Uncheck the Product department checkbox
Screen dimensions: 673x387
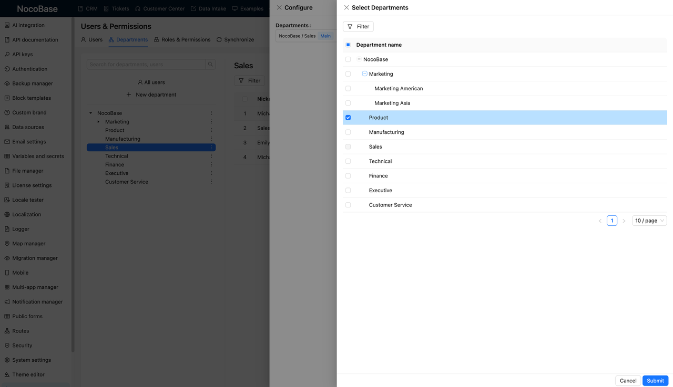348,118
